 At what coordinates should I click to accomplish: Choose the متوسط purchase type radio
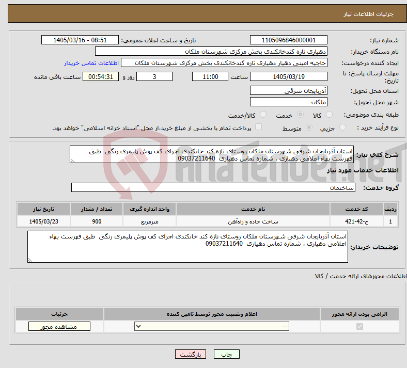click(309, 127)
